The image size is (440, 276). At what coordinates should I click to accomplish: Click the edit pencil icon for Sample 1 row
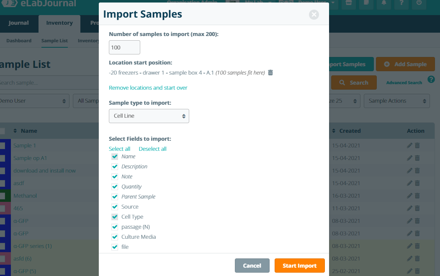click(x=409, y=145)
